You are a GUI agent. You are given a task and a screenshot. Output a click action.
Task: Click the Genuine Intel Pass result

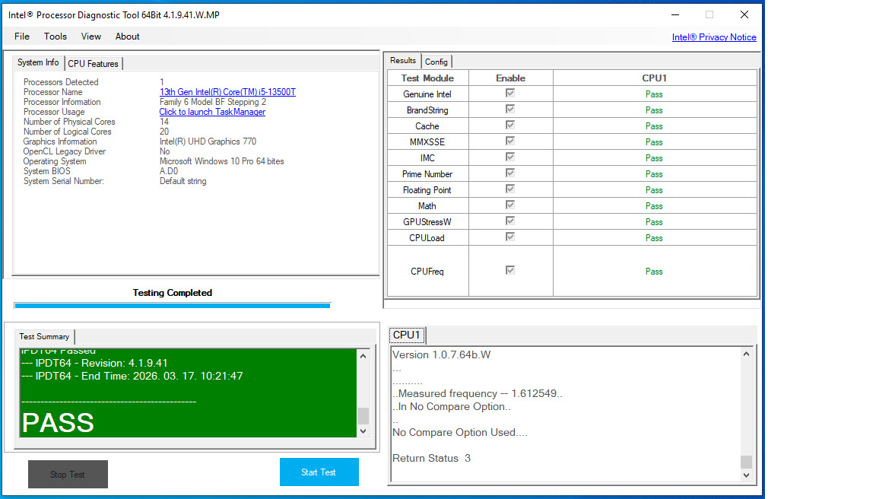pyautogui.click(x=654, y=94)
